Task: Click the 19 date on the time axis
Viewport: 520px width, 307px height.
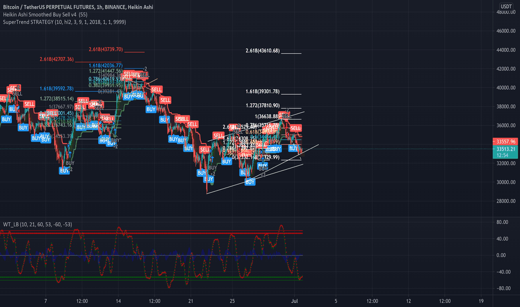Action: [481, 301]
